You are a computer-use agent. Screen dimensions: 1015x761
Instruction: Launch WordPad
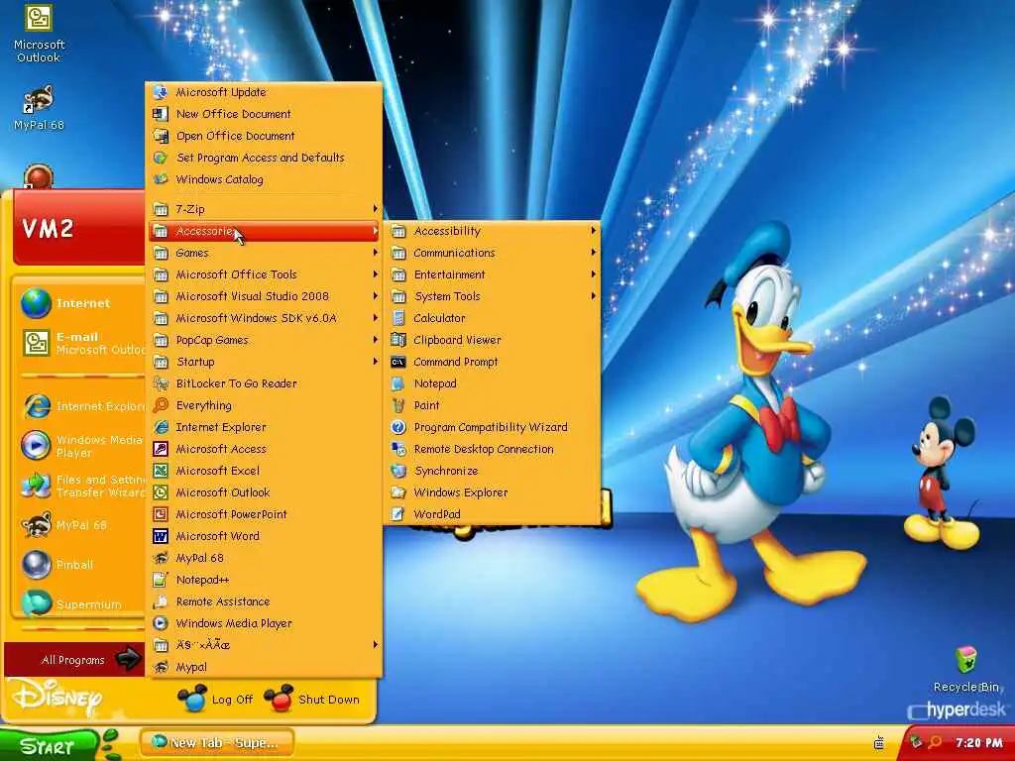tap(493, 514)
